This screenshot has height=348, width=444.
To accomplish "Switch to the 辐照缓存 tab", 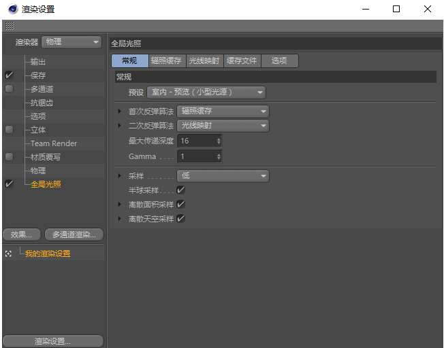I will pos(167,60).
